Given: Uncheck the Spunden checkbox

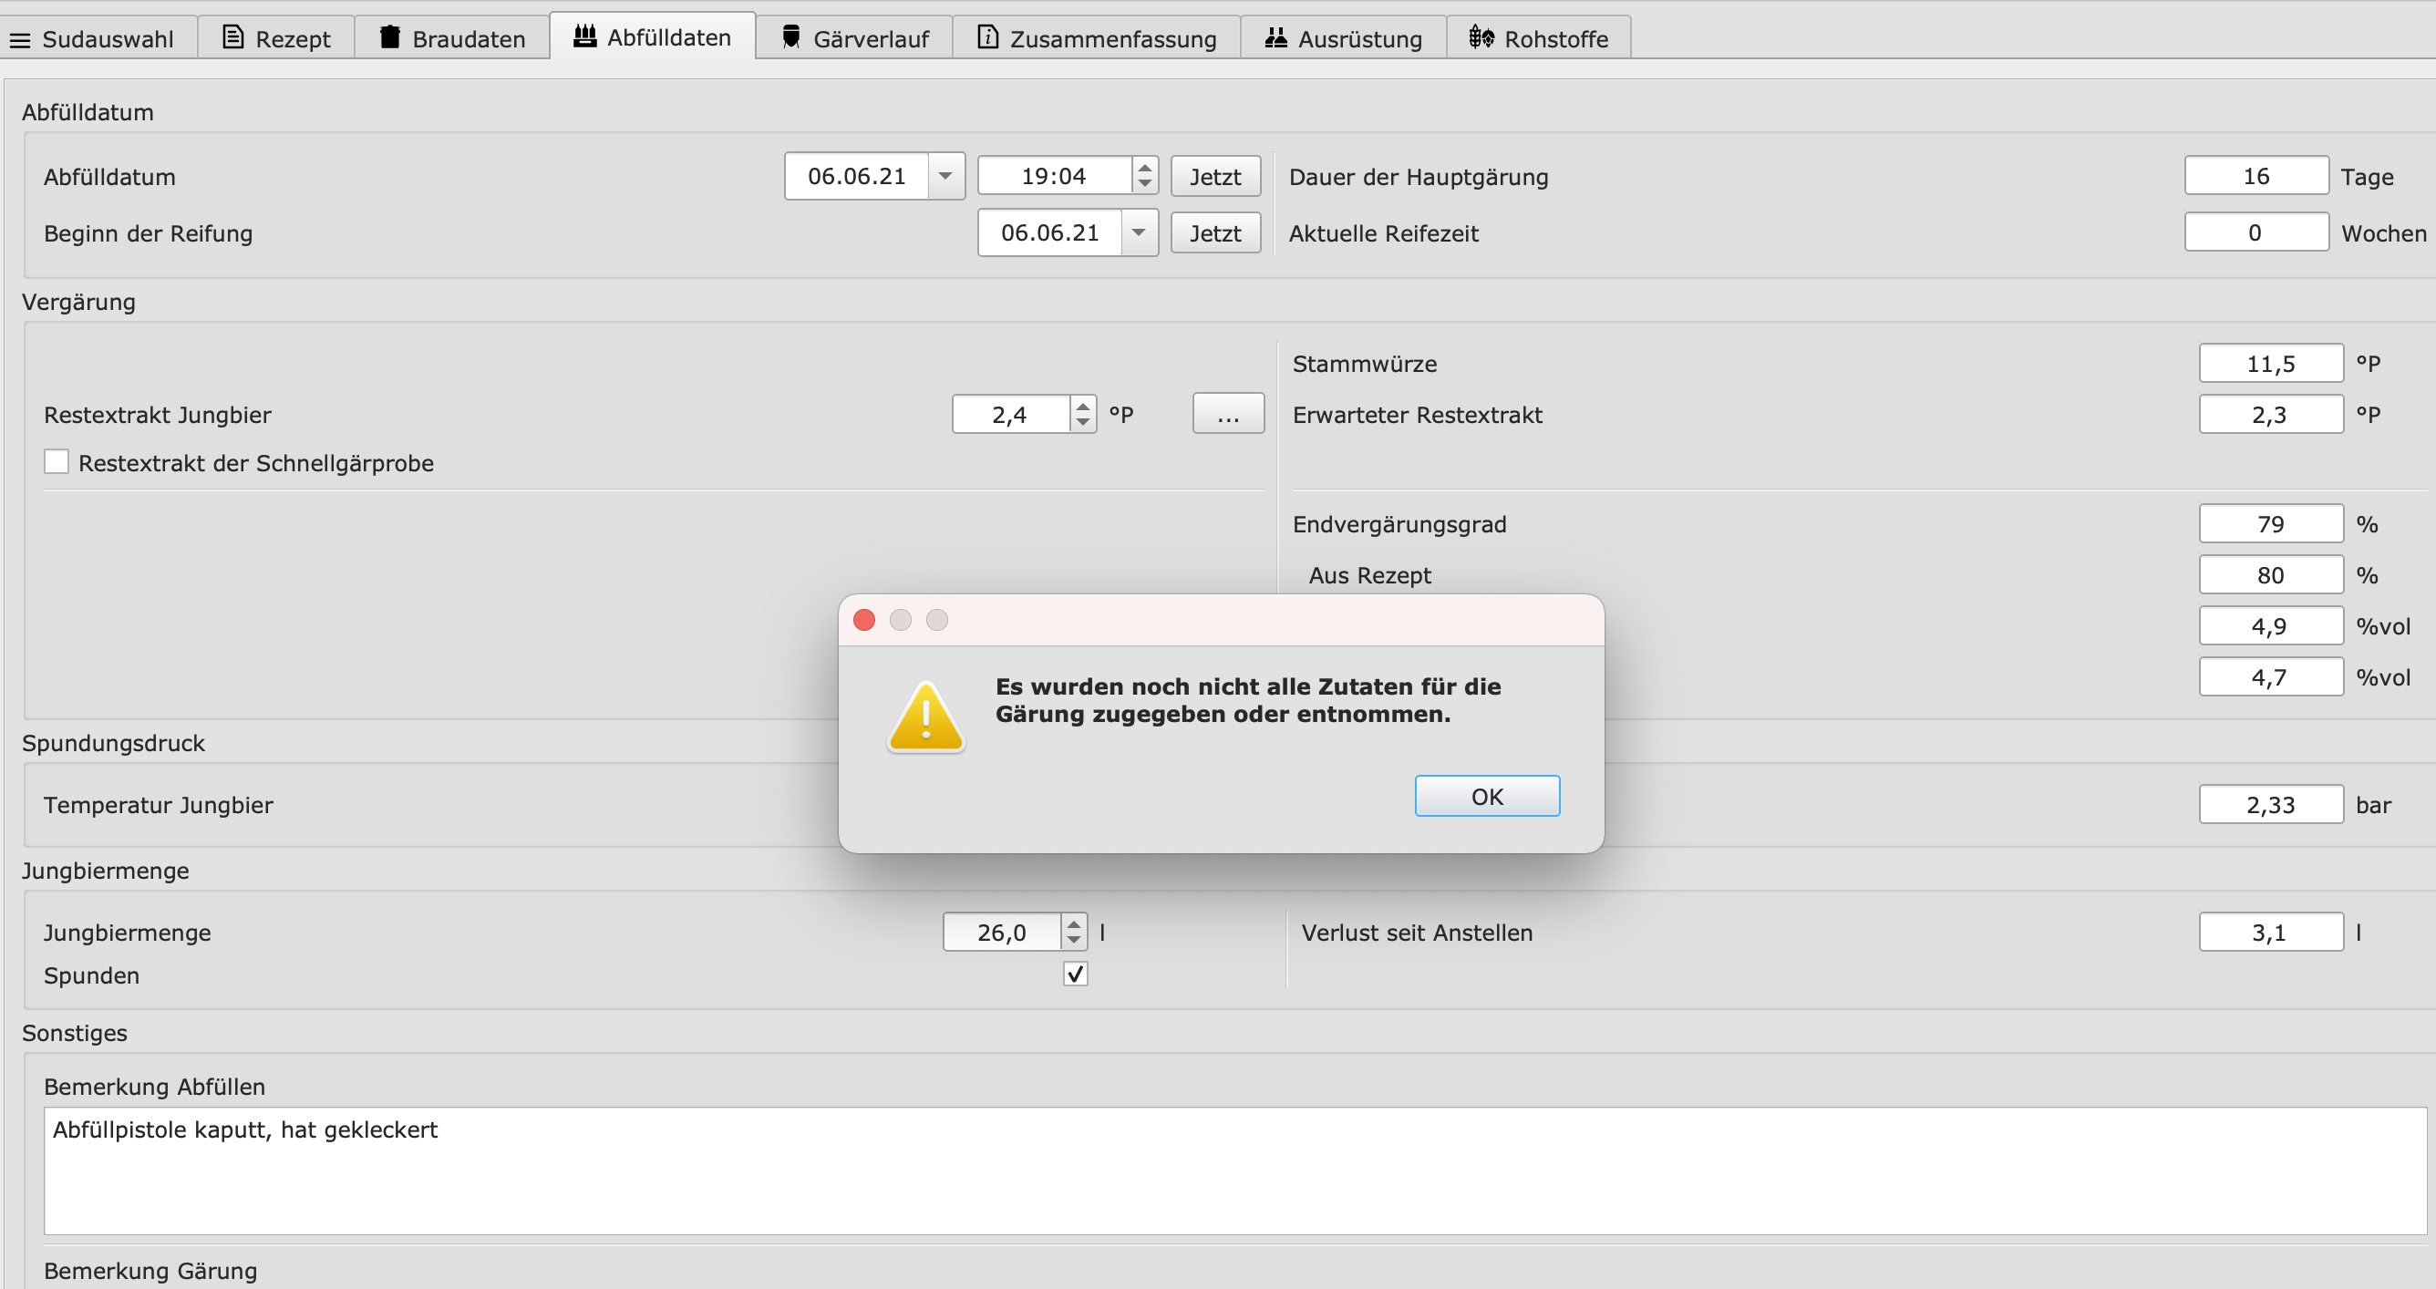Looking at the screenshot, I should point(1075,974).
